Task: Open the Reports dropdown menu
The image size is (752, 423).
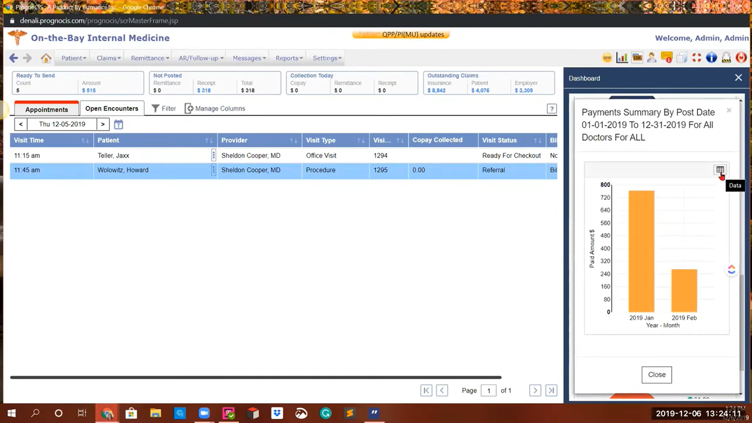Action: (x=289, y=58)
